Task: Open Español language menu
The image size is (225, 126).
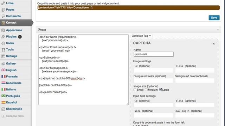Action: (x=12, y=102)
